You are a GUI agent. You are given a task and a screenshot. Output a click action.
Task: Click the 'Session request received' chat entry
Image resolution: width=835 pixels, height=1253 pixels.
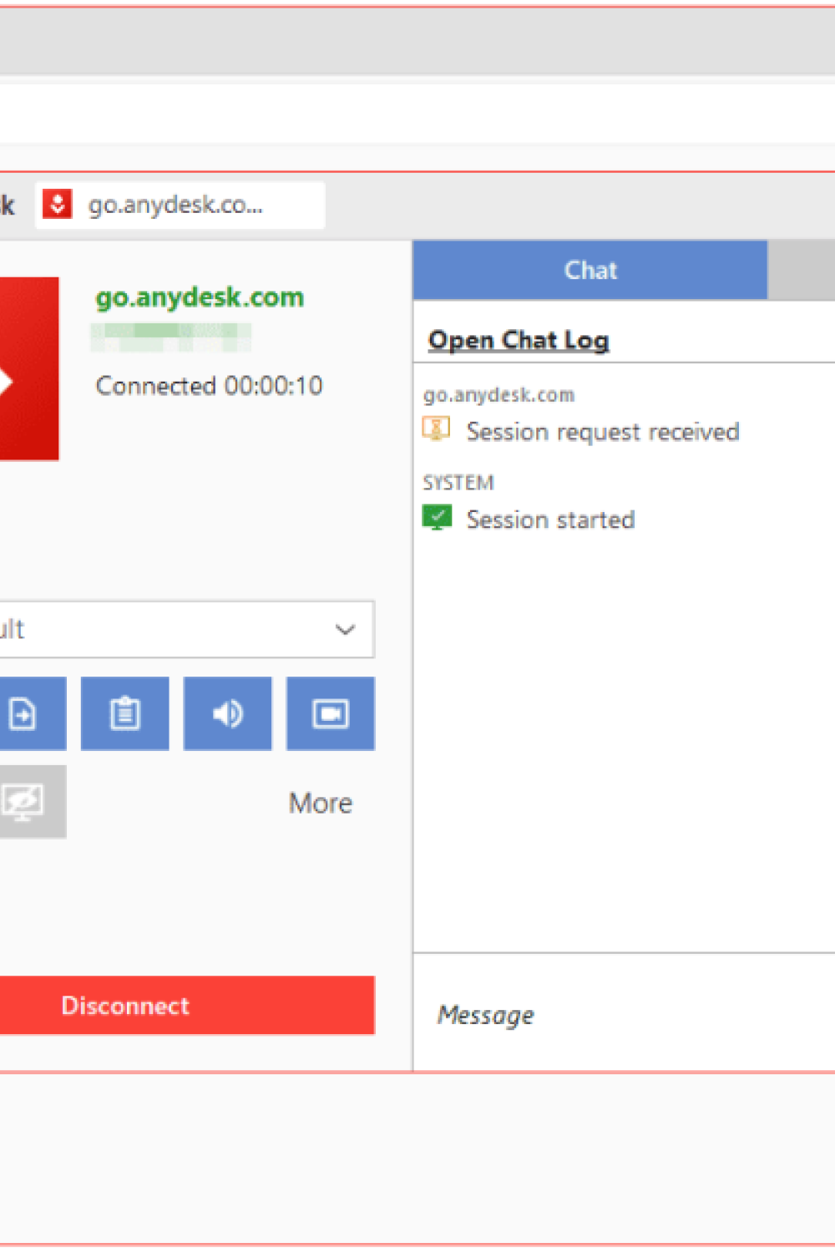coord(603,431)
